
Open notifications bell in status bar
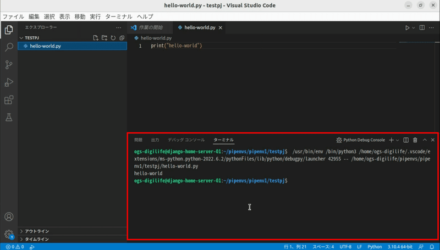432,247
